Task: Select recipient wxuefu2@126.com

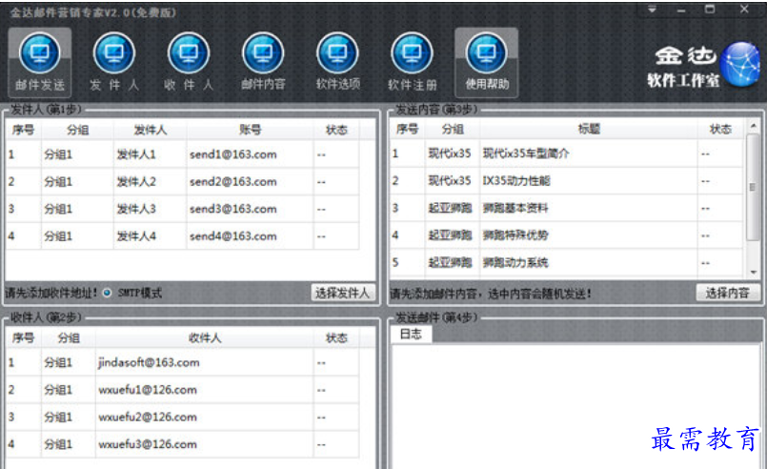Action: 182,418
